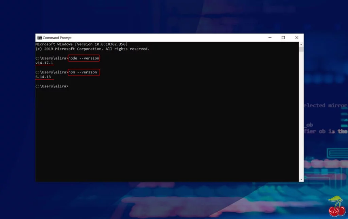The width and height of the screenshot is (348, 219).
Task: Click the 6.14.13 output line
Action: click(x=43, y=77)
